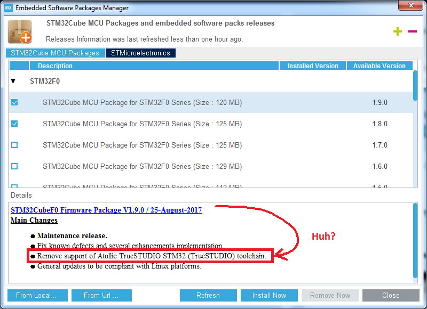This screenshot has width=427, height=309.
Task: Click the Description column header
Action: (x=154, y=66)
